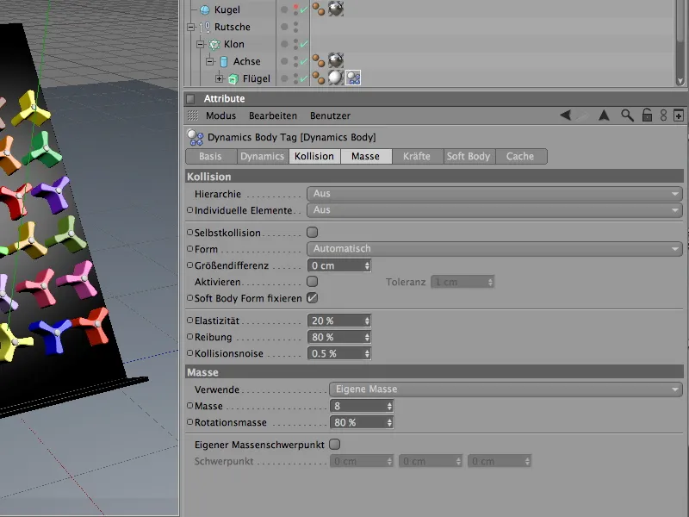The image size is (689, 517).
Task: Switch to the Kräfte tab
Action: (417, 157)
